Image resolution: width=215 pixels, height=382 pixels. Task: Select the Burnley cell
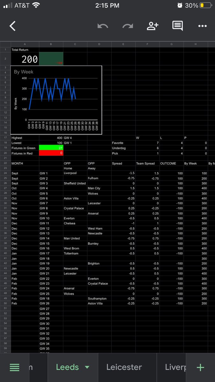tap(99, 244)
